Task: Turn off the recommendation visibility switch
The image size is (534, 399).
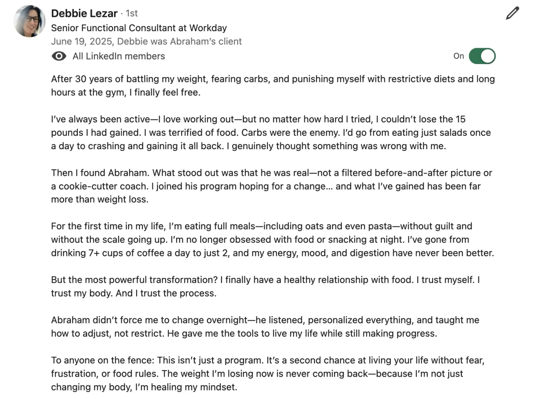Action: tap(482, 56)
